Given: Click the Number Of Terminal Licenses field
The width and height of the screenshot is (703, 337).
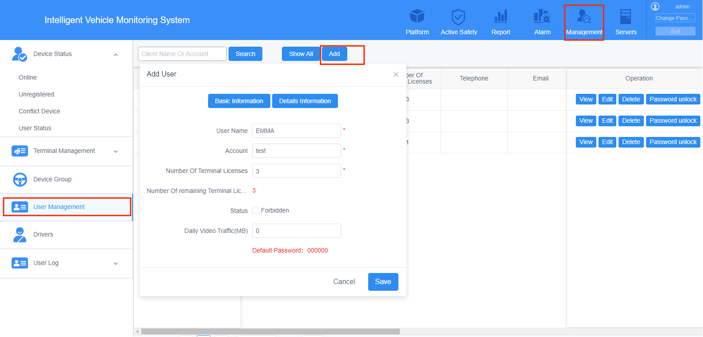Looking at the screenshot, I should coord(297,171).
